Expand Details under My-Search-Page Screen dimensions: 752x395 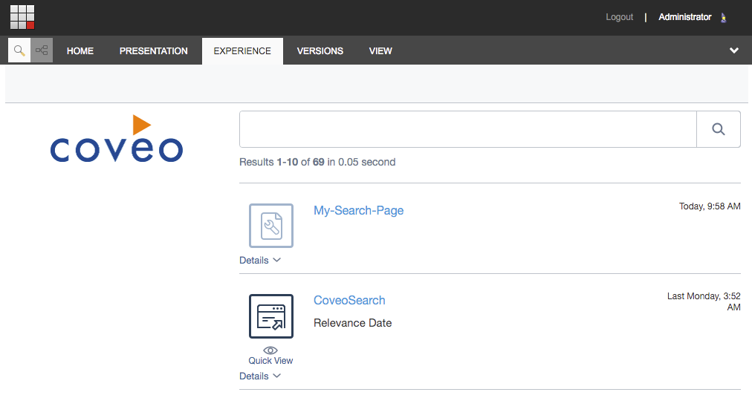coord(260,261)
